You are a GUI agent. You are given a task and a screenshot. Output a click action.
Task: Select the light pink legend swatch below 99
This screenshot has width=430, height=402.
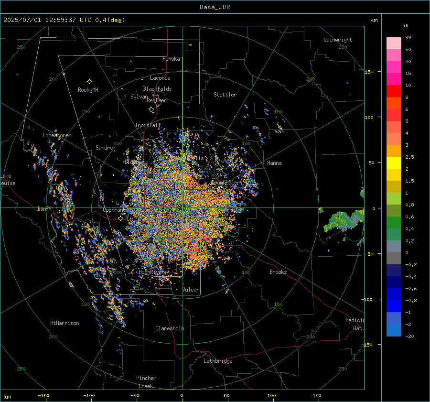(394, 43)
